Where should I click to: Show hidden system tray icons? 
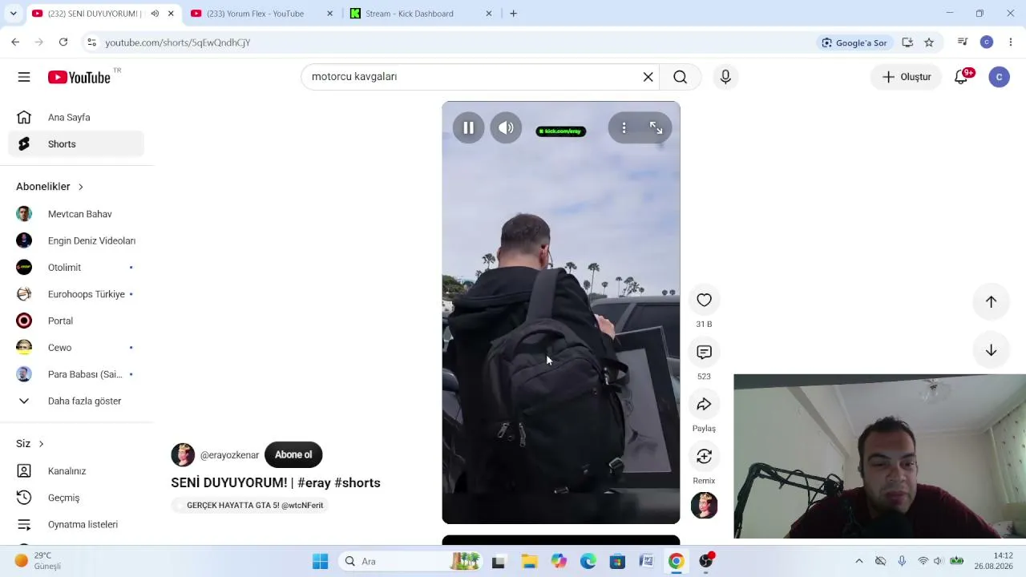pyautogui.click(x=859, y=561)
